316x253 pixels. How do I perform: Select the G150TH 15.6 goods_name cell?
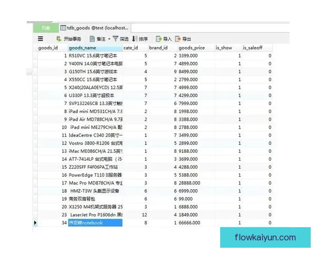point(95,72)
